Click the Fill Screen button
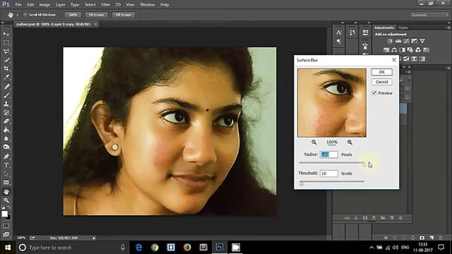This screenshot has height=254, width=452. click(124, 15)
